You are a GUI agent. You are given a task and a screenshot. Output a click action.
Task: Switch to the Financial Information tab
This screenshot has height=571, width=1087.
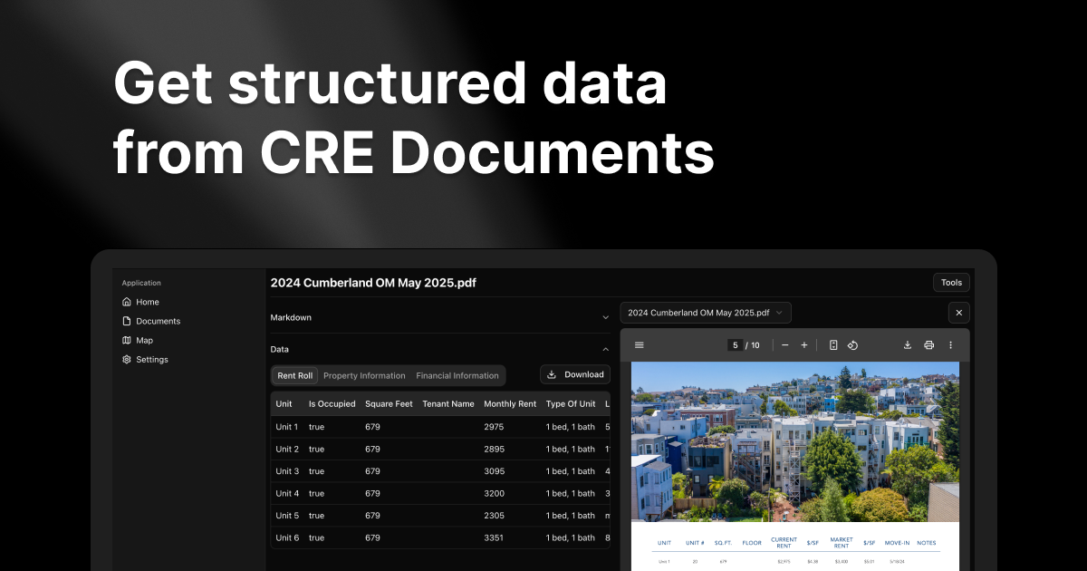[457, 375]
